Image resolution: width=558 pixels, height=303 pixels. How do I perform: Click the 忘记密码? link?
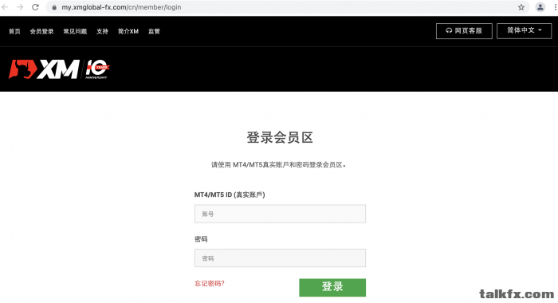click(209, 283)
